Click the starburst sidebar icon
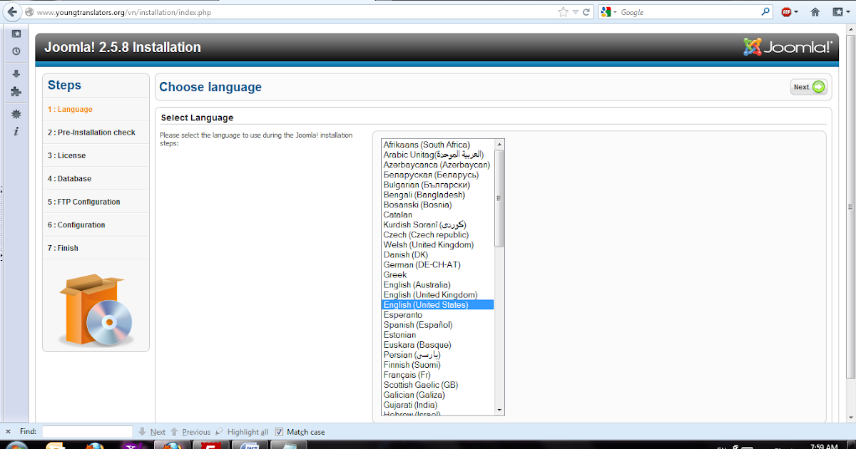856x449 pixels. click(16, 114)
